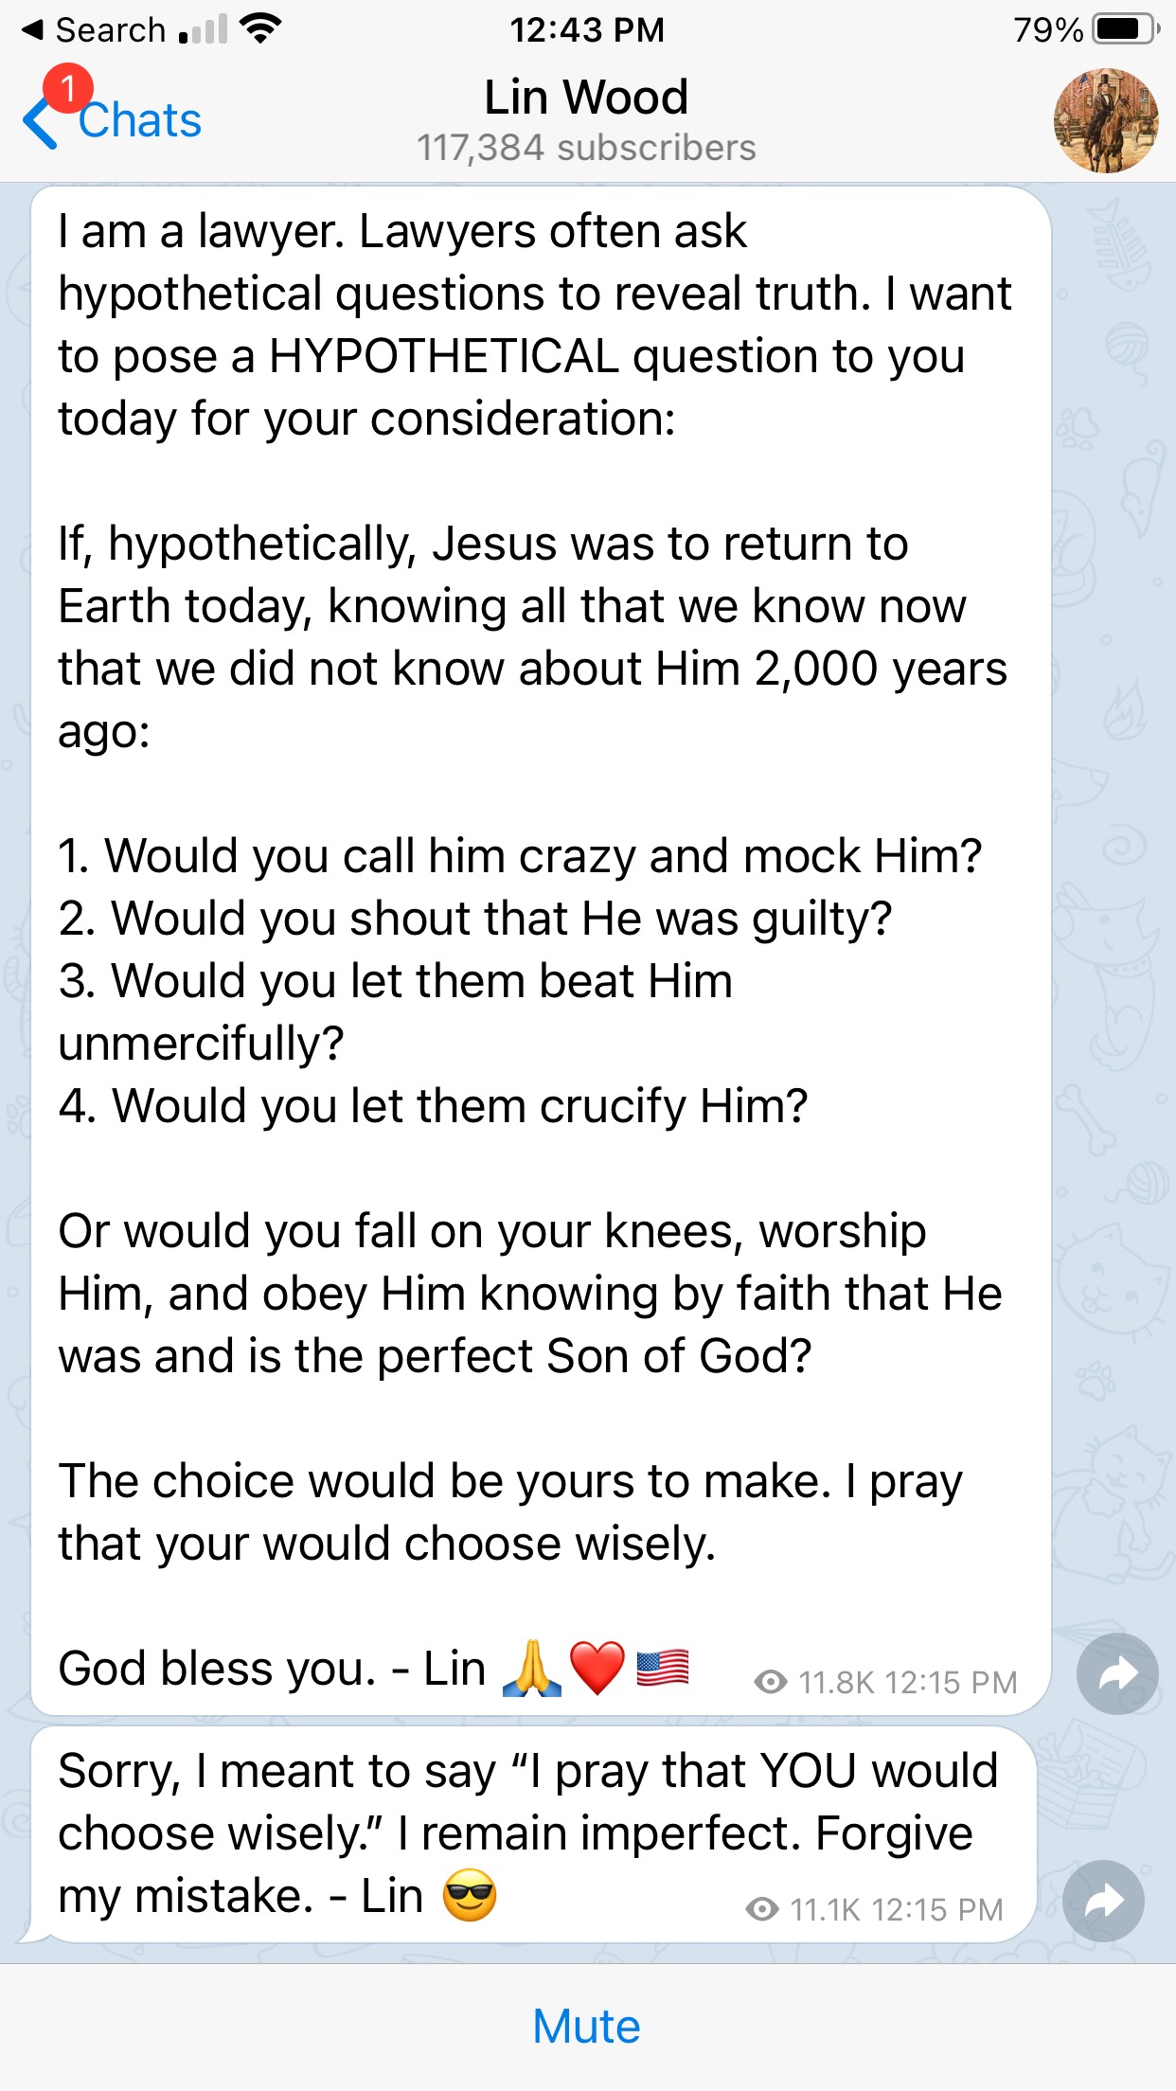Open channel info via Lin Wood title
The image size is (1176, 2091).
click(x=586, y=98)
